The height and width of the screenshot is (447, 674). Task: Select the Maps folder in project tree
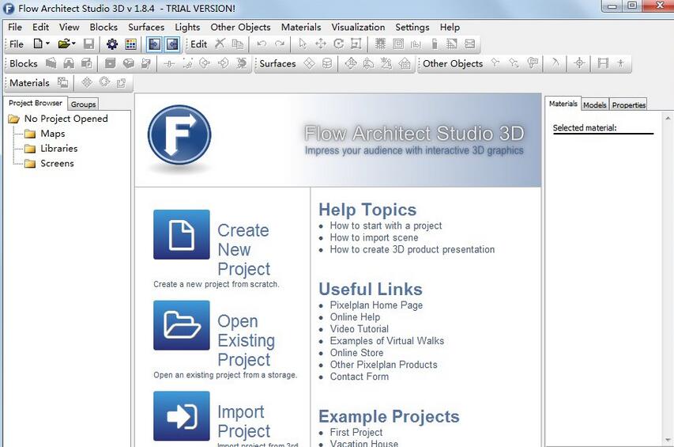click(52, 134)
